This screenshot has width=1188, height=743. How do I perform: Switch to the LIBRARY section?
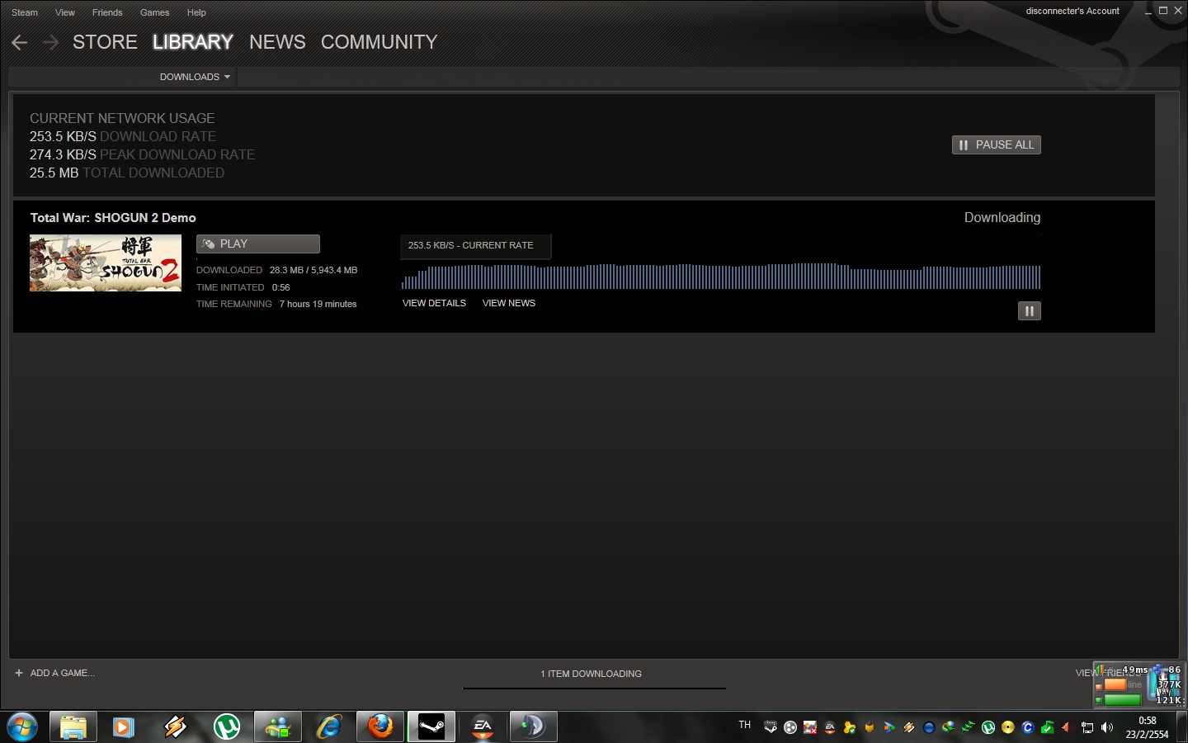193,42
